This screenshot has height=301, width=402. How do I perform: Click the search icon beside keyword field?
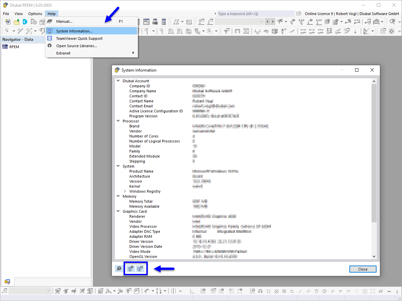coord(299,14)
